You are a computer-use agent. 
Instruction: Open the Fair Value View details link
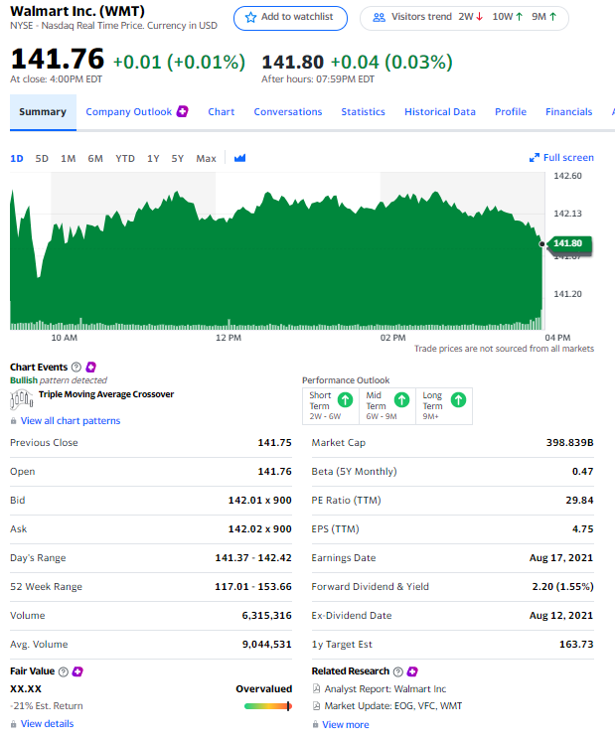pyautogui.click(x=48, y=724)
